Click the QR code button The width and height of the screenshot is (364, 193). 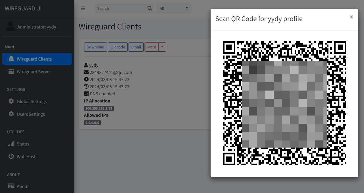(x=118, y=47)
